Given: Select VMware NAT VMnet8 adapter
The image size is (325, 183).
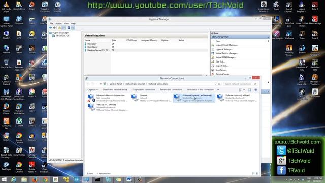Looking at the screenshot, I should 107,107.
